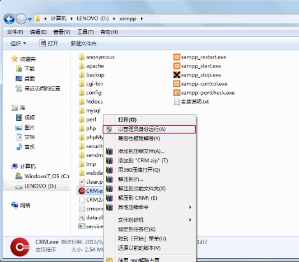Image resolution: width=299 pixels, height=262 pixels.
Task: Open the 编辑(E) menu
Action: point(38,32)
